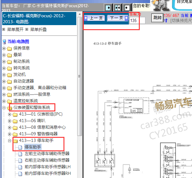Click page icon beside 左前主动停车辅助传感器

click(x=20, y=154)
